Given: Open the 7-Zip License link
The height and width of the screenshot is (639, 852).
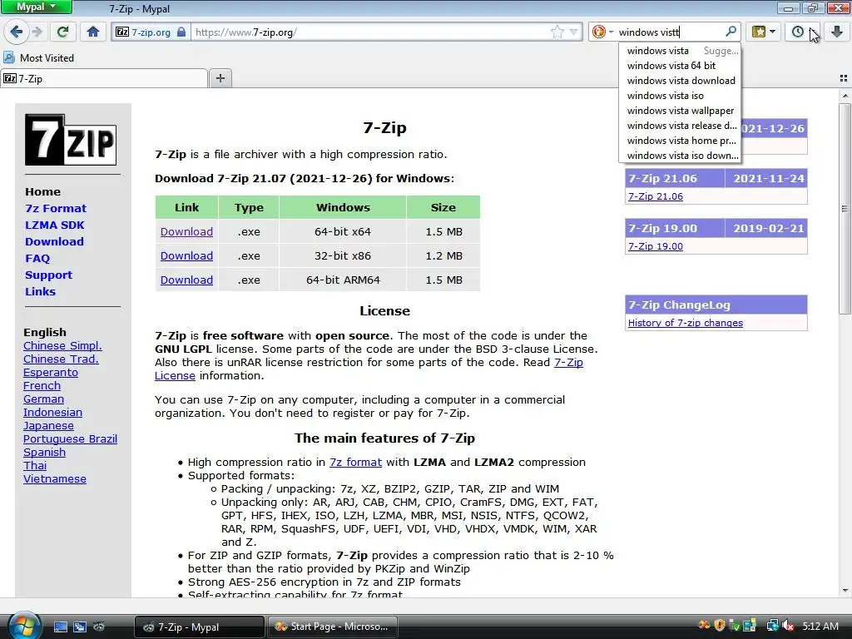Looking at the screenshot, I should coord(369,369).
